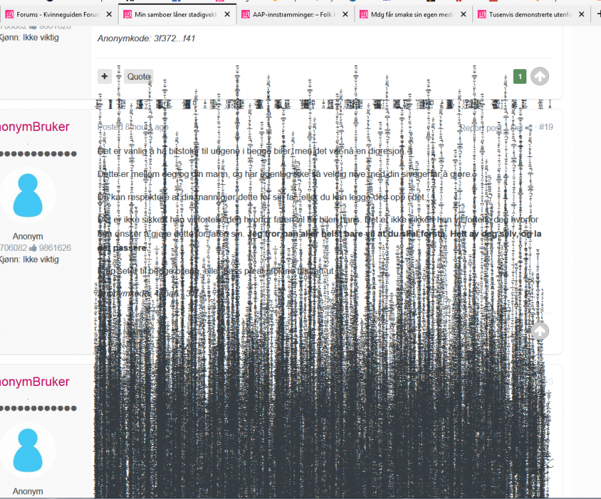
Task: Toggle the plus MultiQuote button beside Quote
Action: point(104,77)
